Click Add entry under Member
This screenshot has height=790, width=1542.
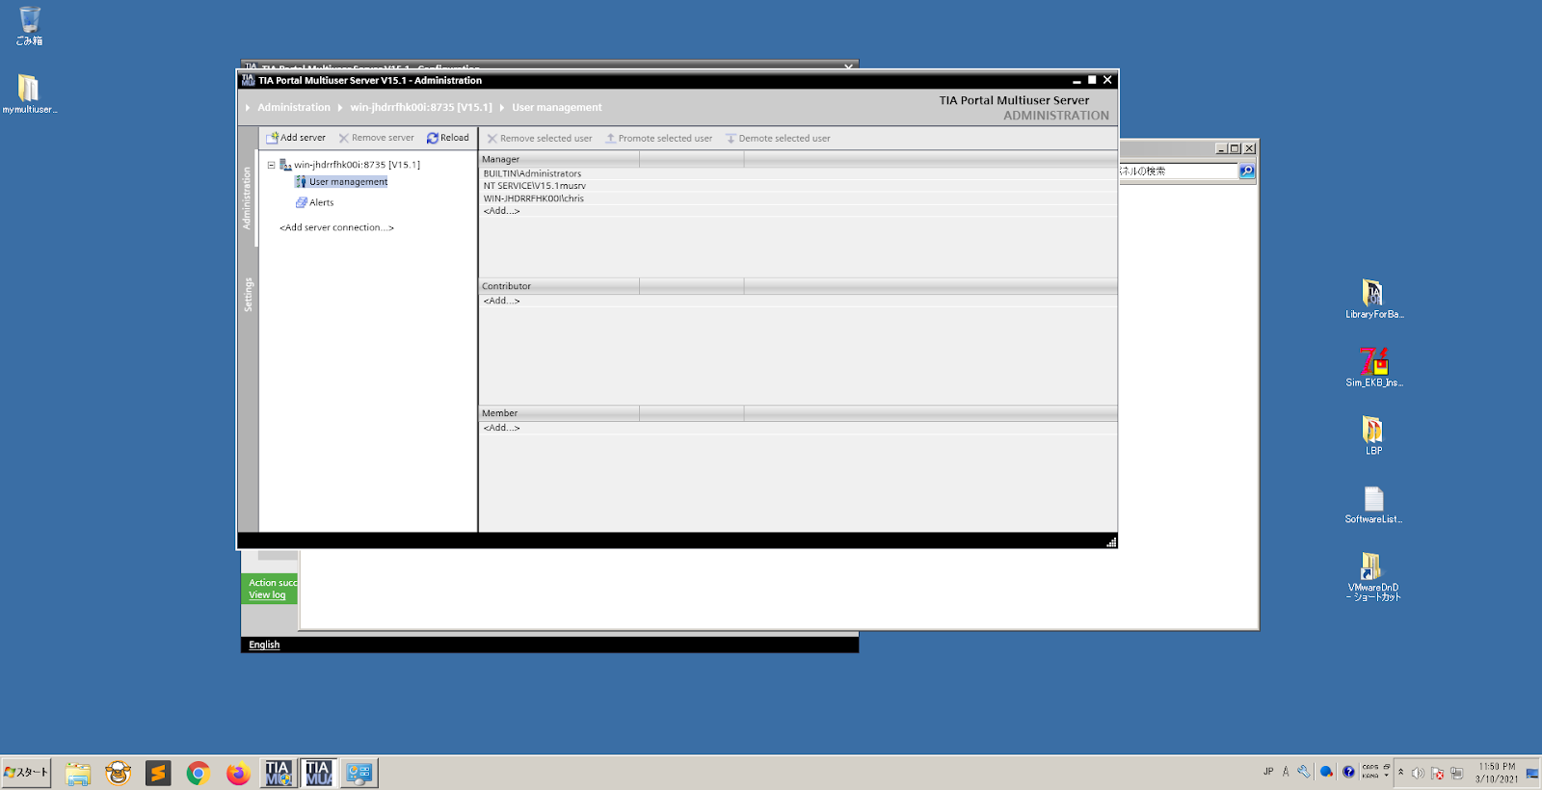point(501,428)
